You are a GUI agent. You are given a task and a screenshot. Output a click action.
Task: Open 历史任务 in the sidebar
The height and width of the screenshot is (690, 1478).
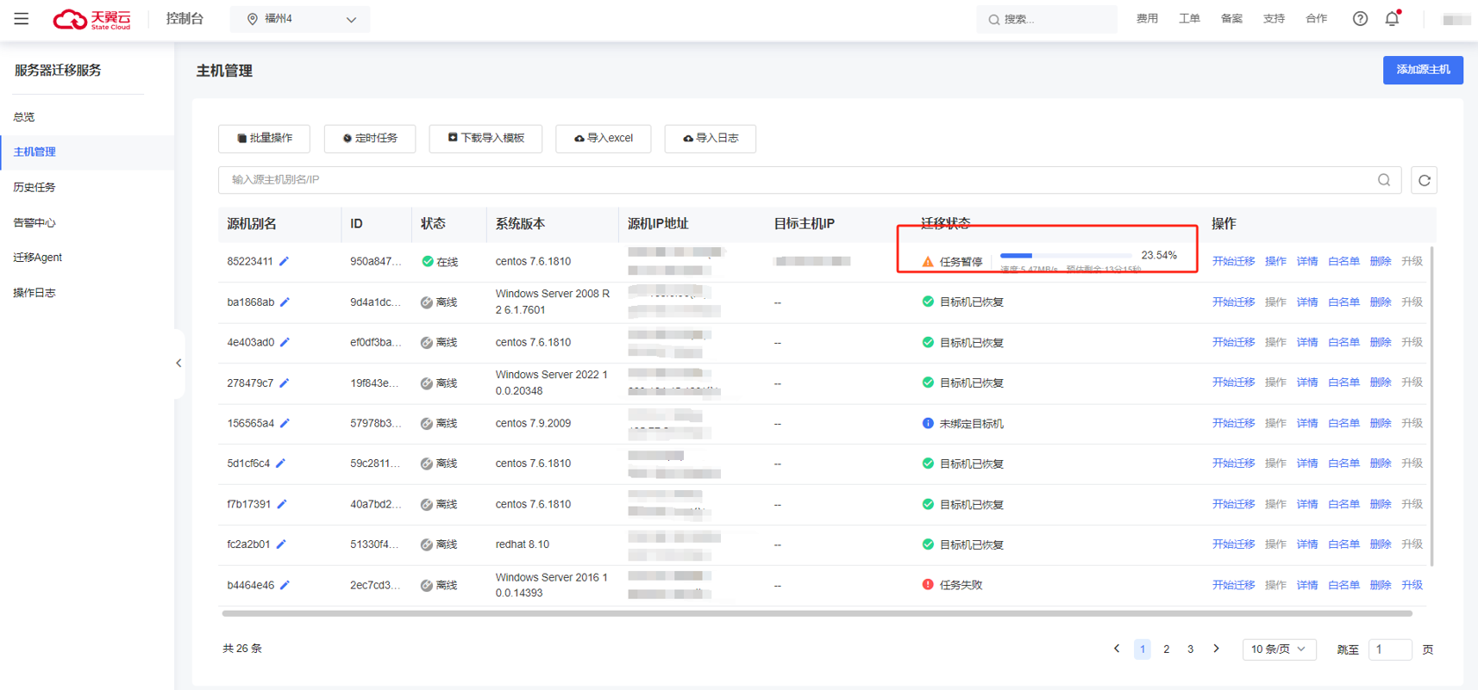coord(34,187)
